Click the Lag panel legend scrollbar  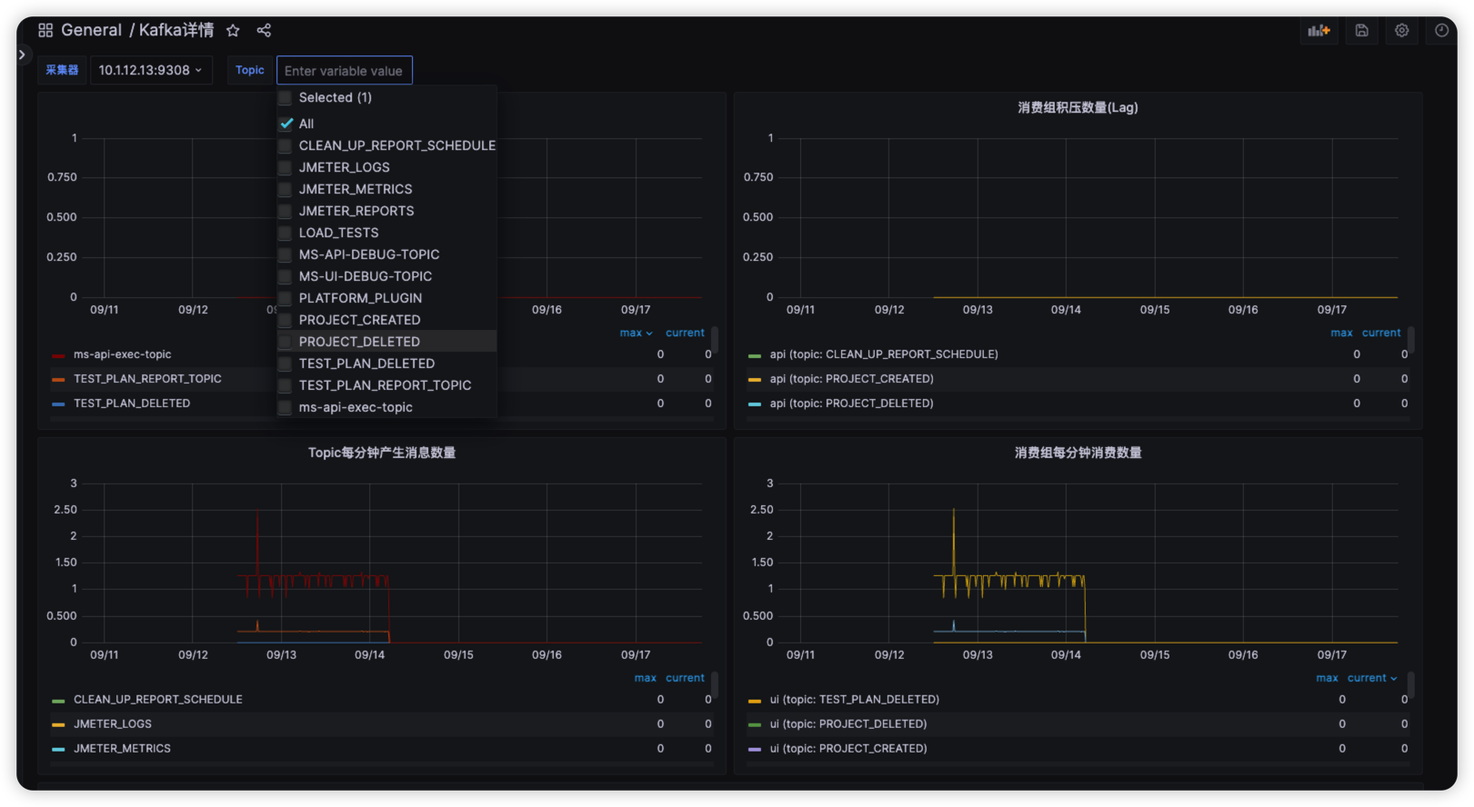coord(1411,340)
